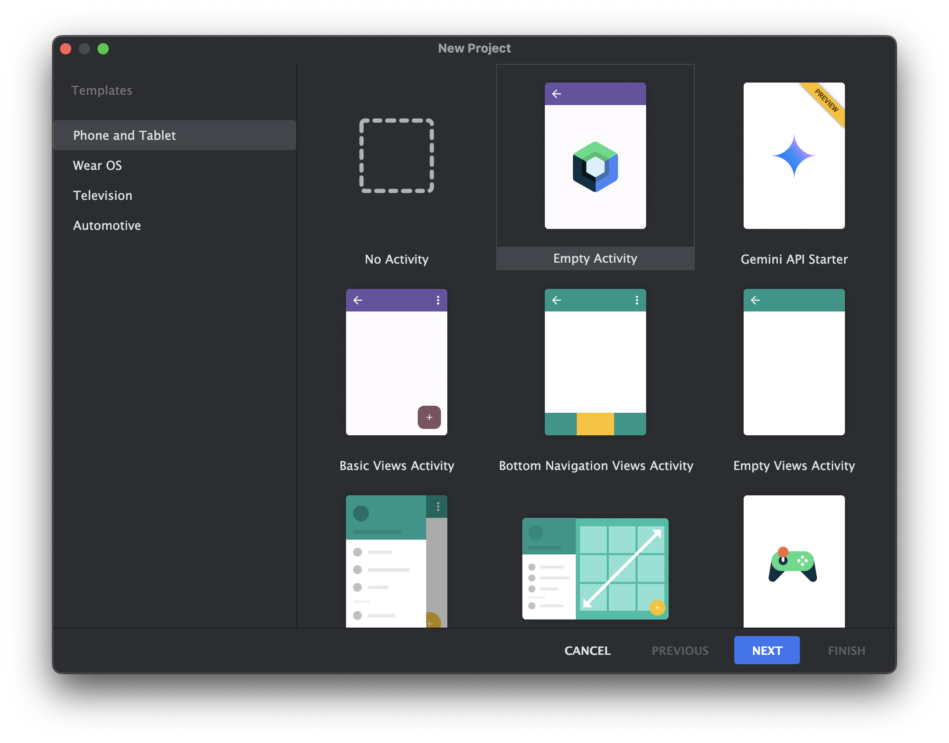949x743 pixels.
Task: Click the fab plus icon on Basic Views
Action: point(430,417)
